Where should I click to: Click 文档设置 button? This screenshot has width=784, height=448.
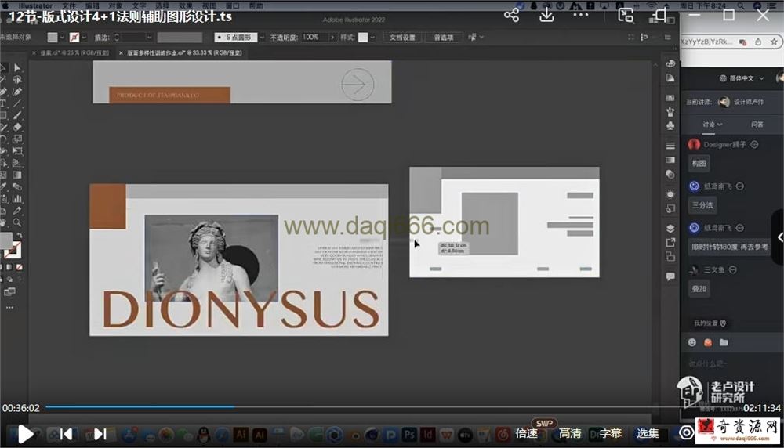pos(402,38)
